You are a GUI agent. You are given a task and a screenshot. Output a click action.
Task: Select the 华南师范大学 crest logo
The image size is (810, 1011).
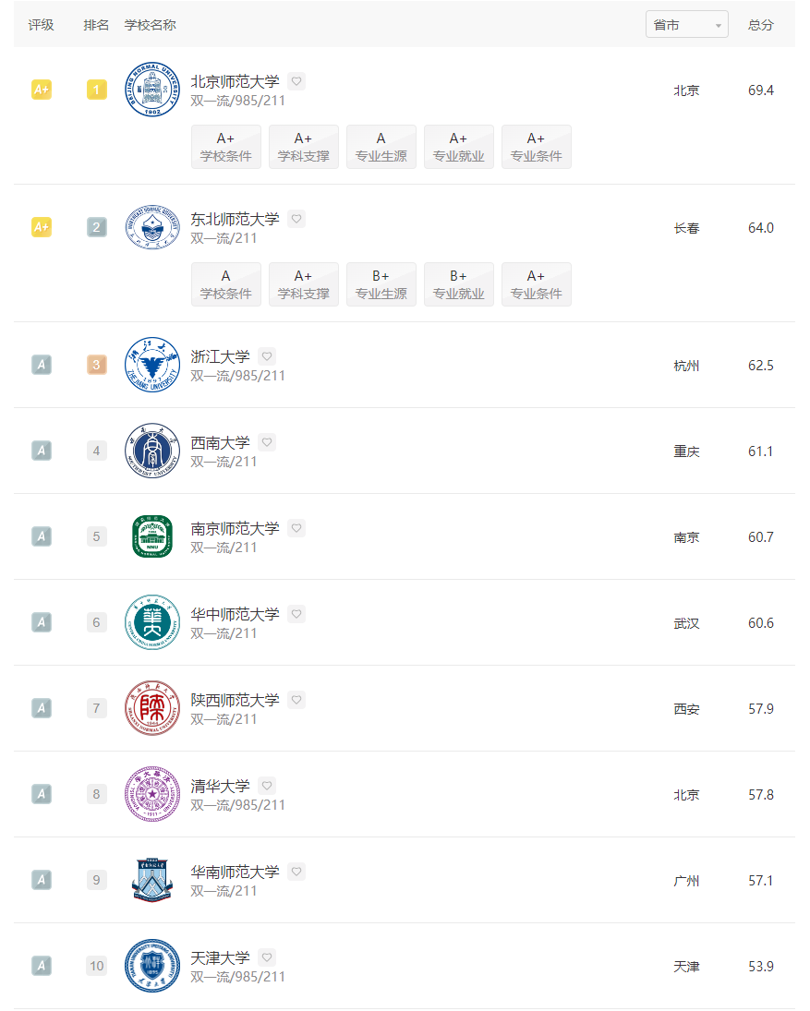[152, 880]
